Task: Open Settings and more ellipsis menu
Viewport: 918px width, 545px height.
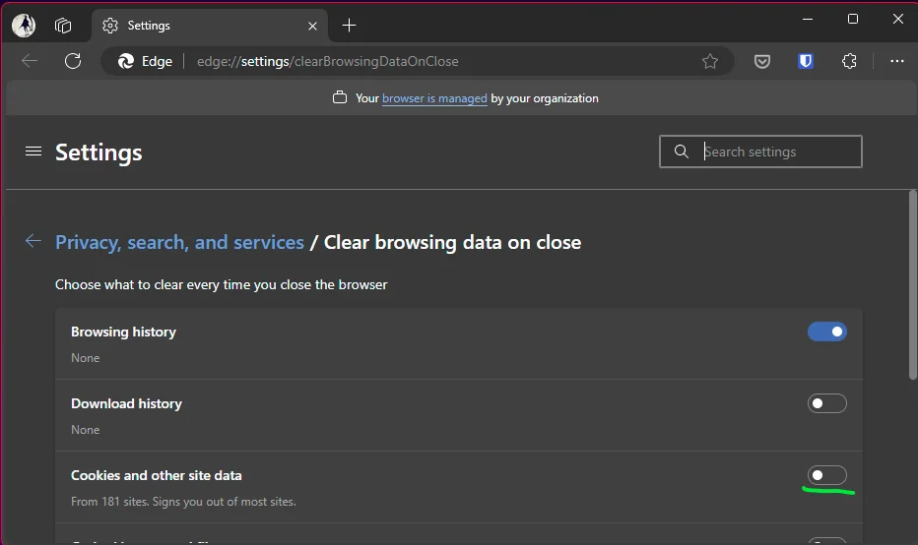Action: pos(897,61)
